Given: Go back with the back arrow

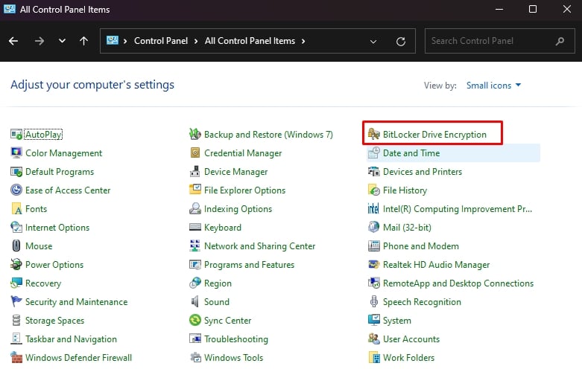Looking at the screenshot, I should coord(13,41).
